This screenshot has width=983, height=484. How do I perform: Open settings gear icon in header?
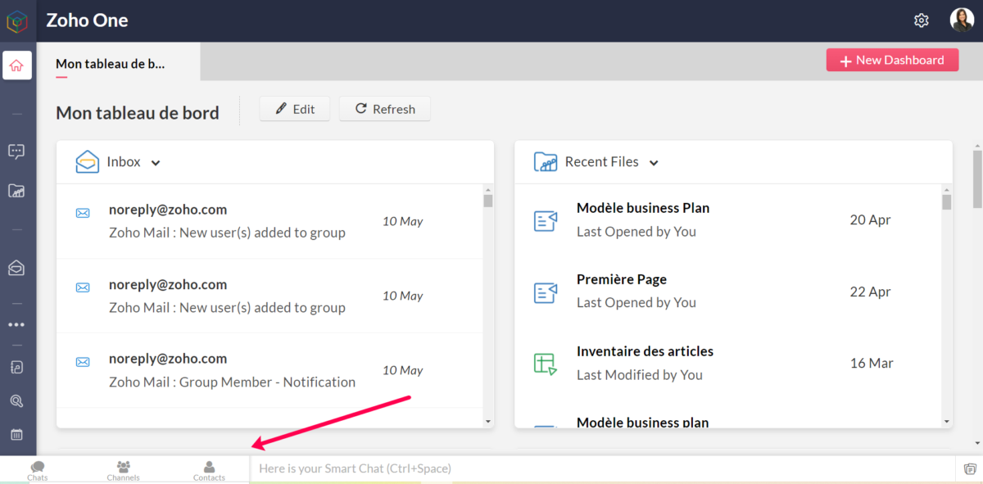922,20
